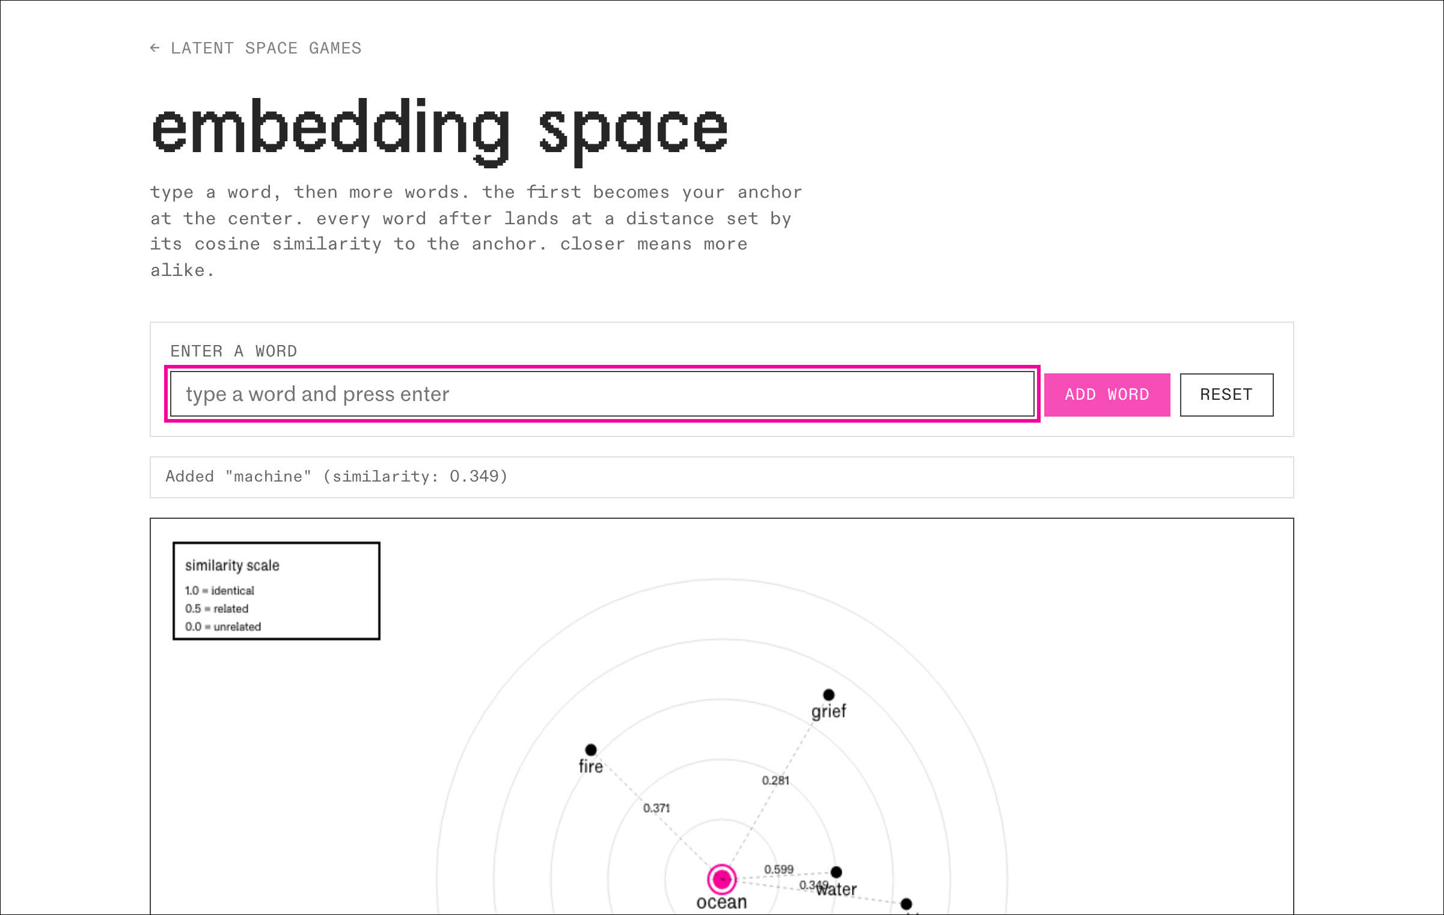Click the Add Word button
This screenshot has height=915, width=1444.
1107,394
